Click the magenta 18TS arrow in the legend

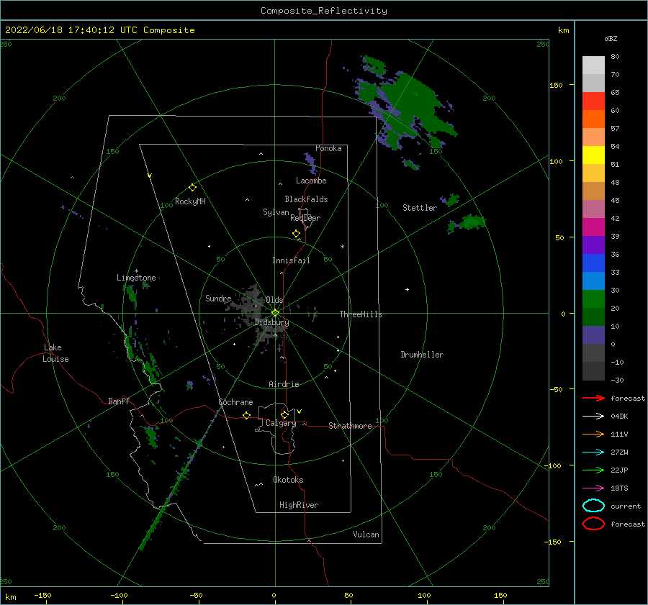click(593, 488)
